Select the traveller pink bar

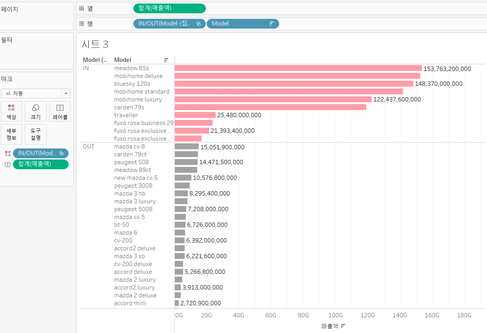[x=195, y=115]
